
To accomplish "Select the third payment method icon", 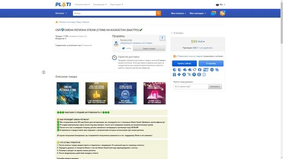I will click(x=185, y=70).
